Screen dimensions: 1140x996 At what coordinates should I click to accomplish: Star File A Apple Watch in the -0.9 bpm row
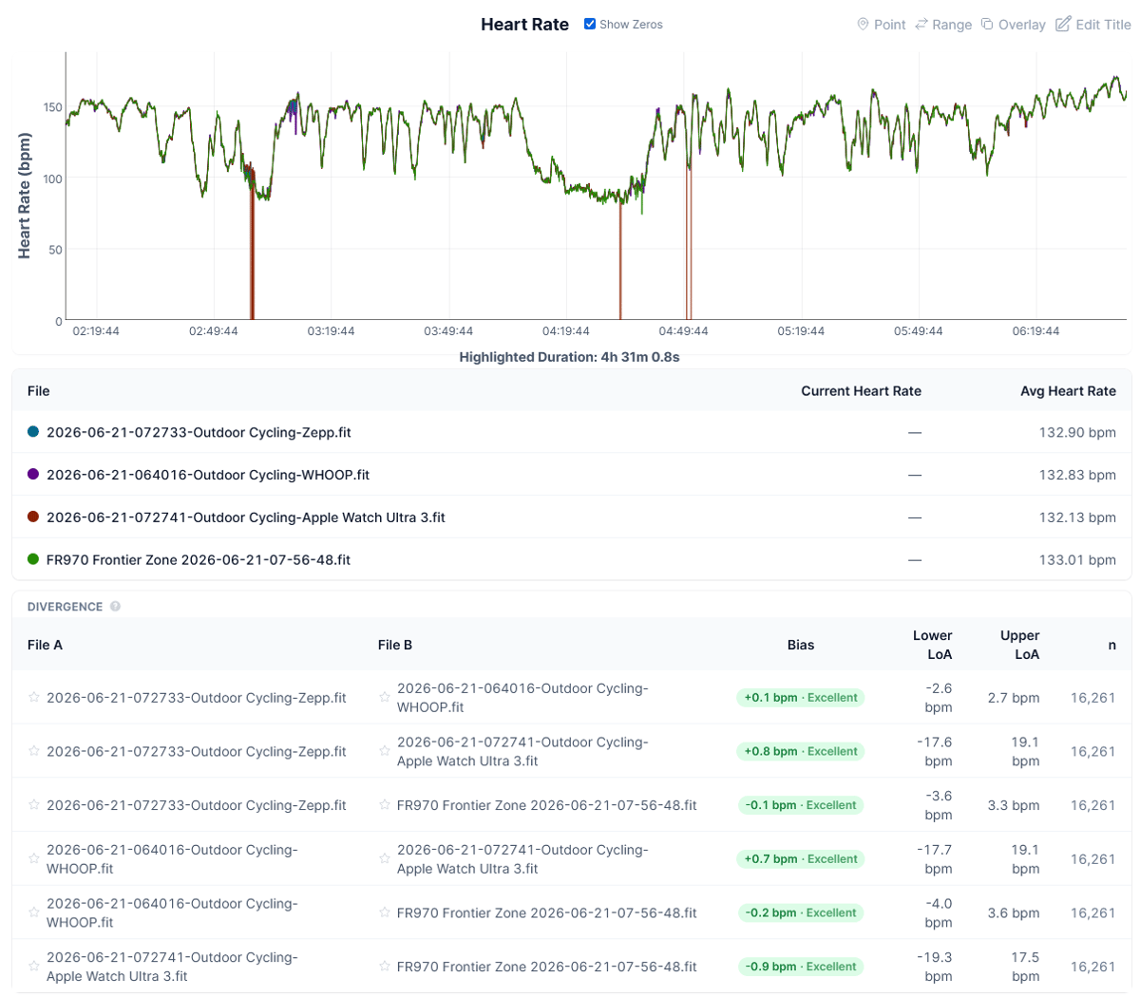click(34, 966)
